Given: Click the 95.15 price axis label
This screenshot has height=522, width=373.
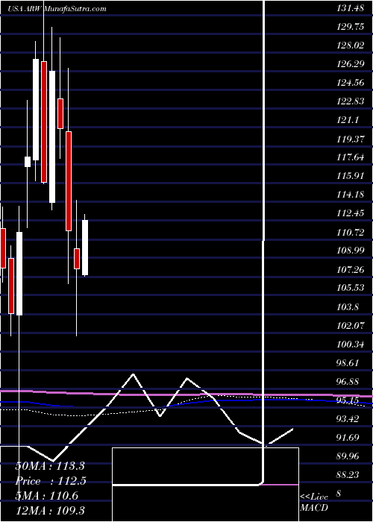Looking at the screenshot, I should click(348, 400).
